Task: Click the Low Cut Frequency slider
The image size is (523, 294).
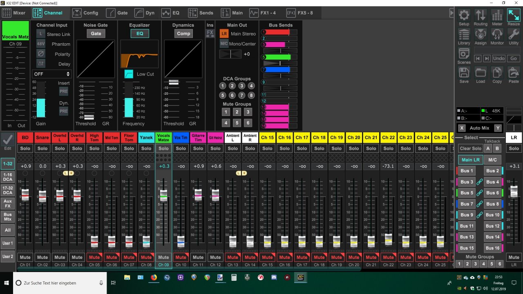Action: [x=129, y=99]
